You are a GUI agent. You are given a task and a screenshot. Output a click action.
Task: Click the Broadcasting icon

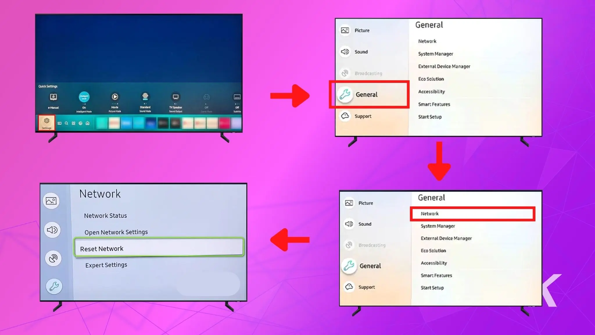click(x=345, y=73)
